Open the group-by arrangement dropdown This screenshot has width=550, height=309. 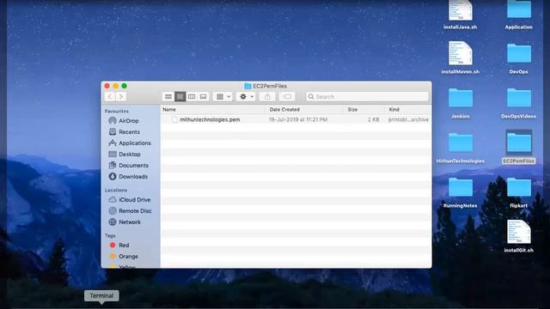click(x=223, y=97)
